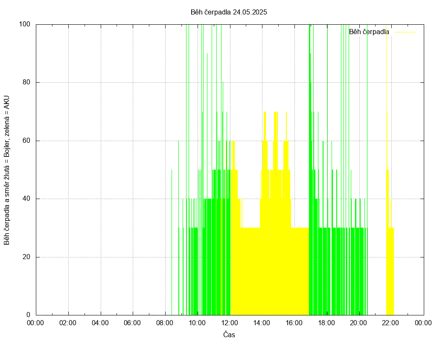Click the y-axis tick label "40"

coord(26,199)
